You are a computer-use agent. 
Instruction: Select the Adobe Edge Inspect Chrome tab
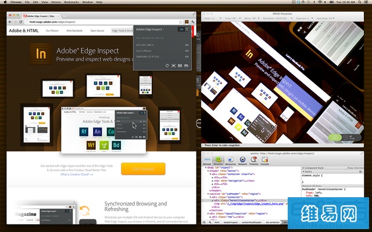(41, 16)
